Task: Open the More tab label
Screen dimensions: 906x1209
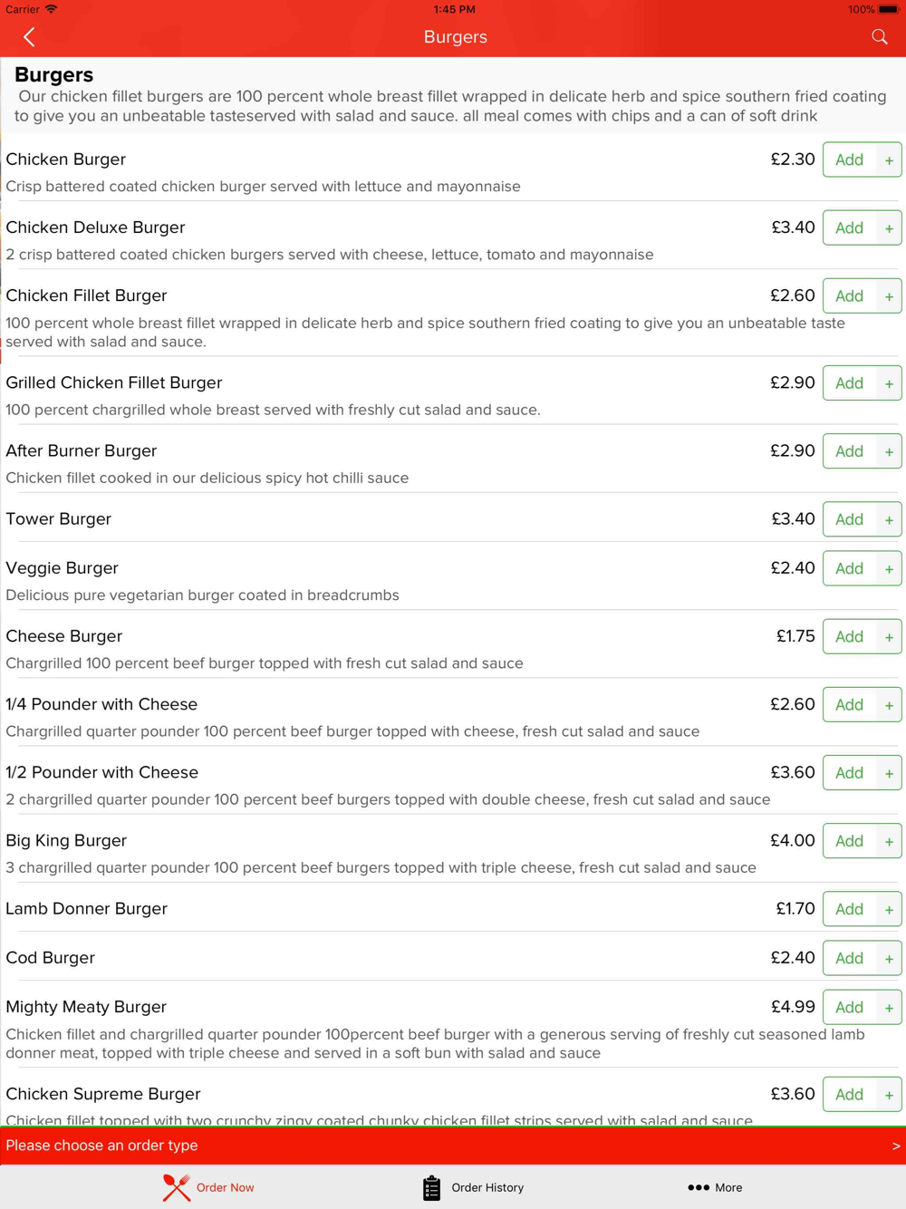Action: pos(728,1187)
